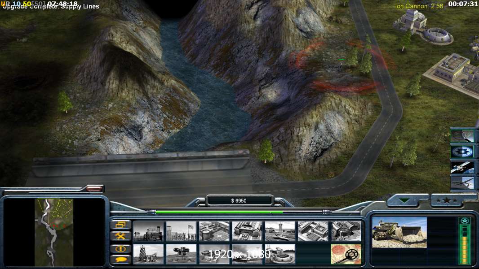479x269 pixels.
Task: Activate the Ion Cannon power shortcut
Action: (462, 152)
